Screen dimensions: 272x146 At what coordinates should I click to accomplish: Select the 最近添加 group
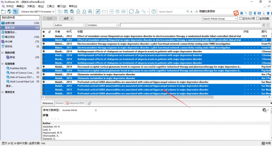20,37
